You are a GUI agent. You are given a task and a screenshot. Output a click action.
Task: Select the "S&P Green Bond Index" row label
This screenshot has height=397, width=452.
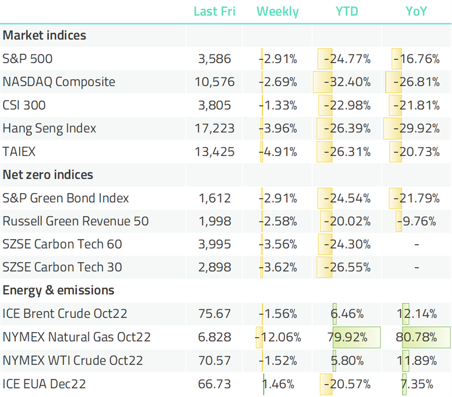click(x=66, y=198)
